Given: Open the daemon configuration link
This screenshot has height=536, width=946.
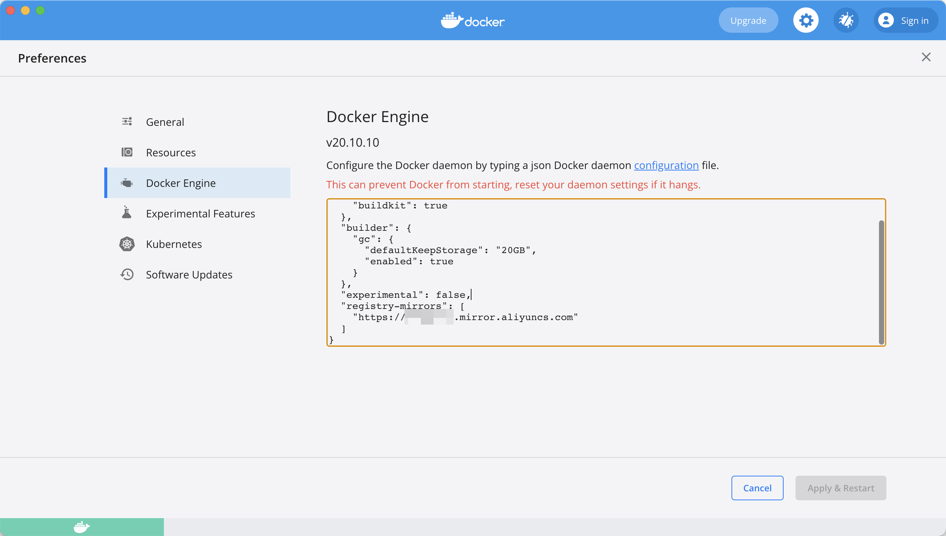Looking at the screenshot, I should (666, 165).
